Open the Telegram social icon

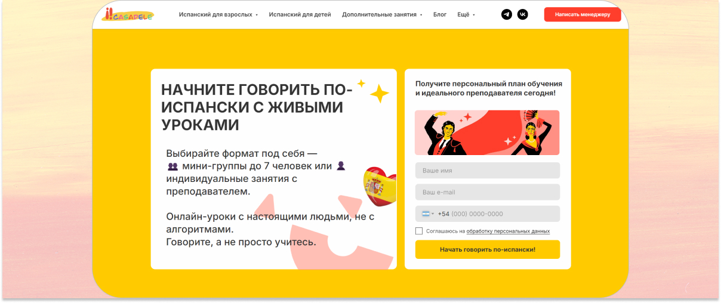point(507,14)
